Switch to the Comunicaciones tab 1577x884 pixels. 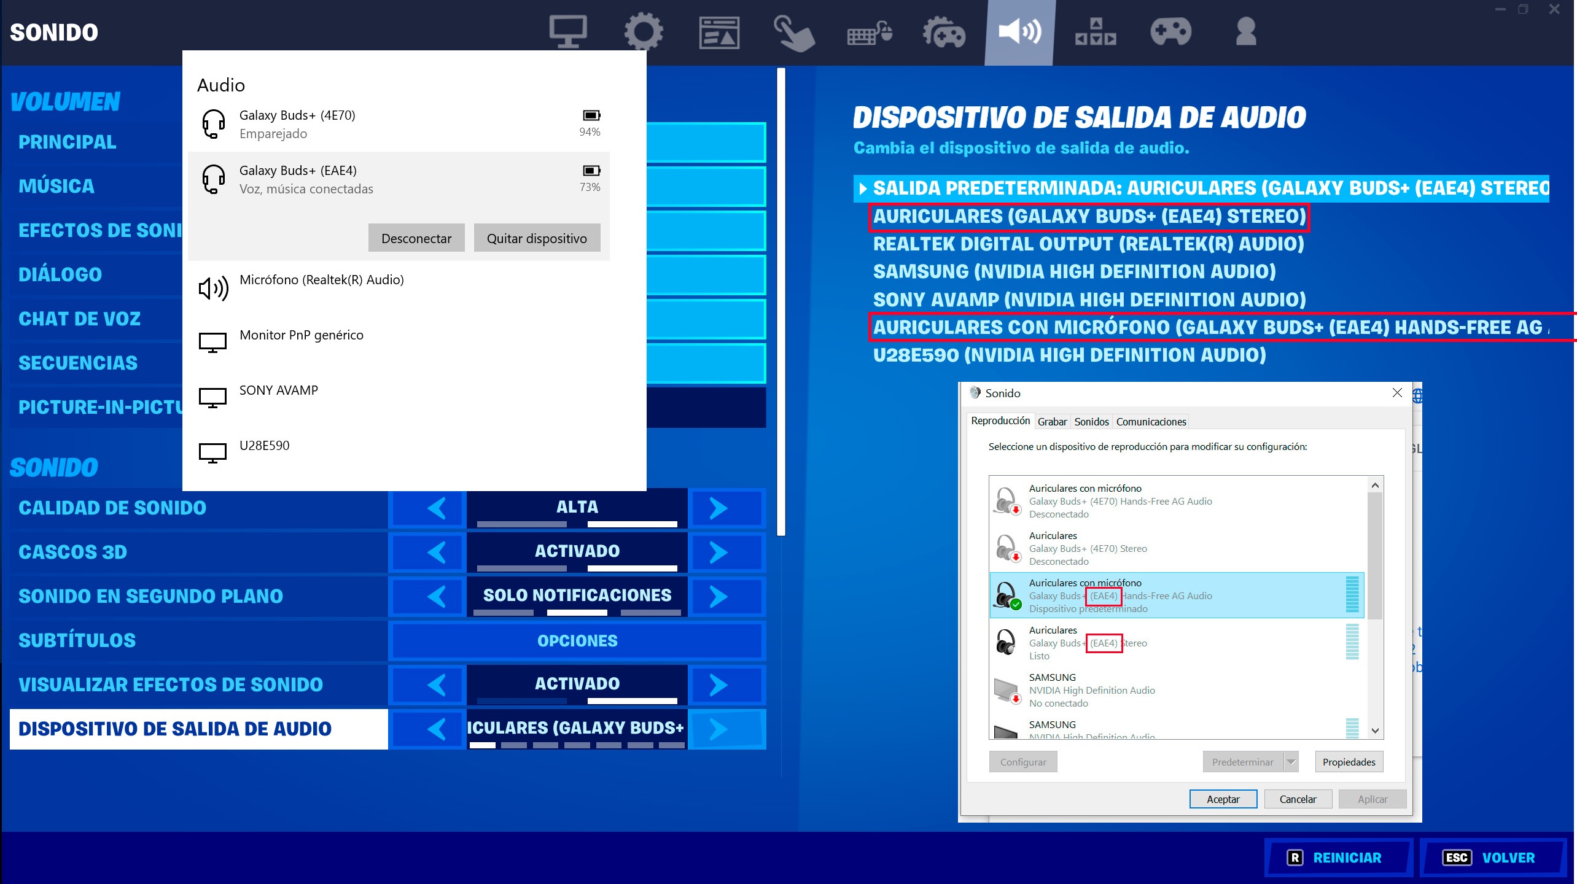[x=1151, y=422]
